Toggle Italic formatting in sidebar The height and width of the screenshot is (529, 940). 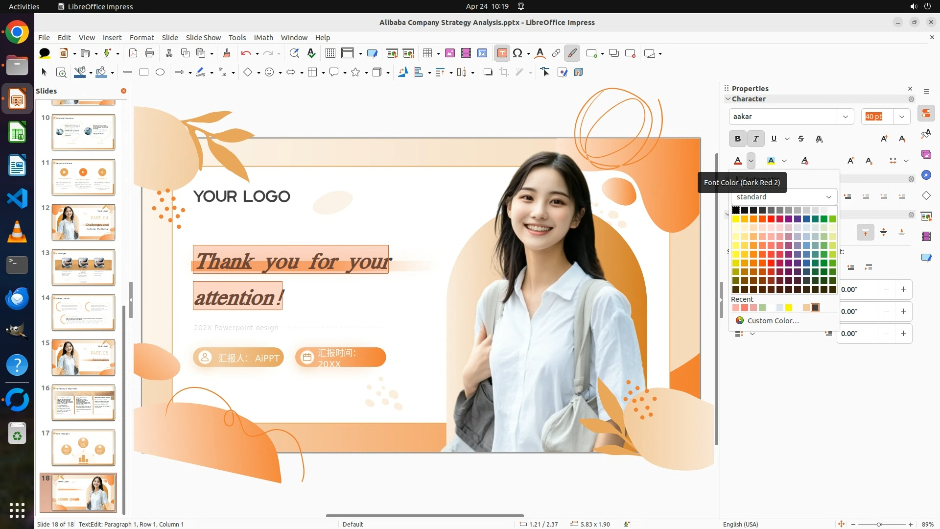pyautogui.click(x=755, y=139)
